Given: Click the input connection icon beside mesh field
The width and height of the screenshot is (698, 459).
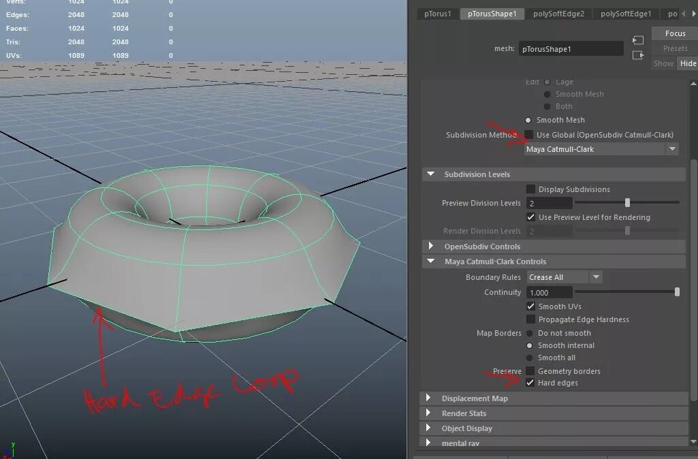Looking at the screenshot, I should (637, 40).
